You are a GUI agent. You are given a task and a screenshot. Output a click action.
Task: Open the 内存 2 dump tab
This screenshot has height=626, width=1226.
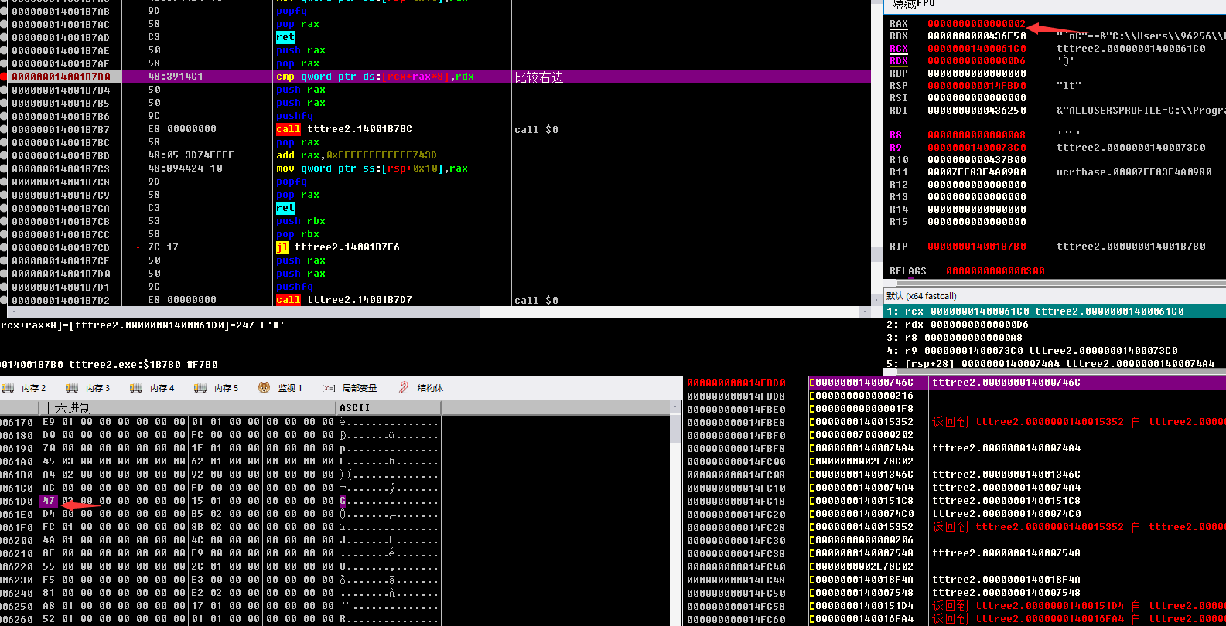25,388
